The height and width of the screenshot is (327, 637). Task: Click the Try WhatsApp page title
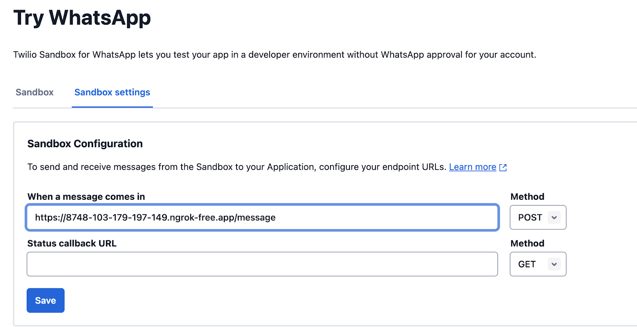(x=82, y=18)
